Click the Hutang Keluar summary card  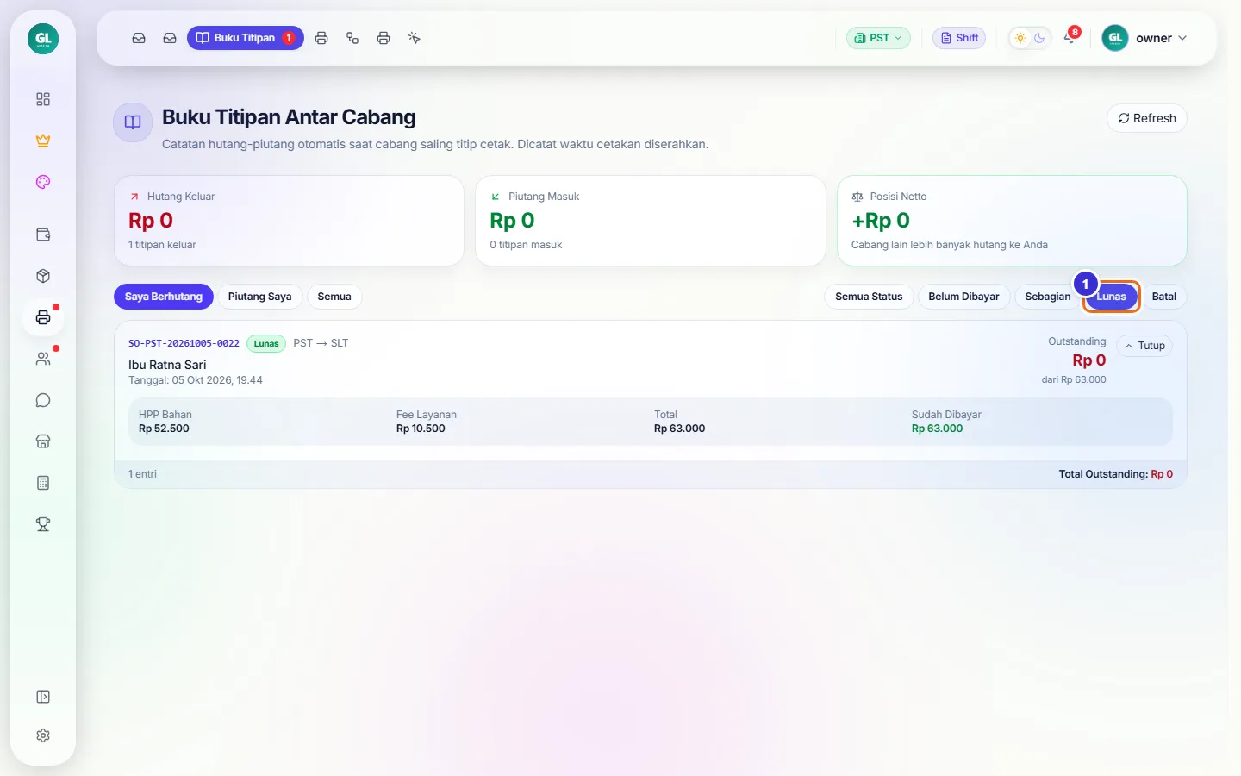(x=289, y=221)
